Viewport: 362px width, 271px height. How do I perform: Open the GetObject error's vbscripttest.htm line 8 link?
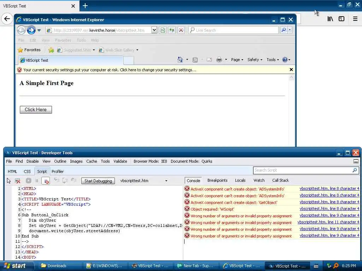tap(329, 202)
